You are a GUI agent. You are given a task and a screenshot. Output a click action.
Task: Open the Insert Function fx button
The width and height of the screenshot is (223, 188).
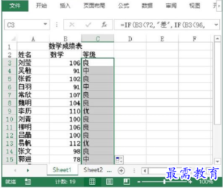[x=104, y=25]
